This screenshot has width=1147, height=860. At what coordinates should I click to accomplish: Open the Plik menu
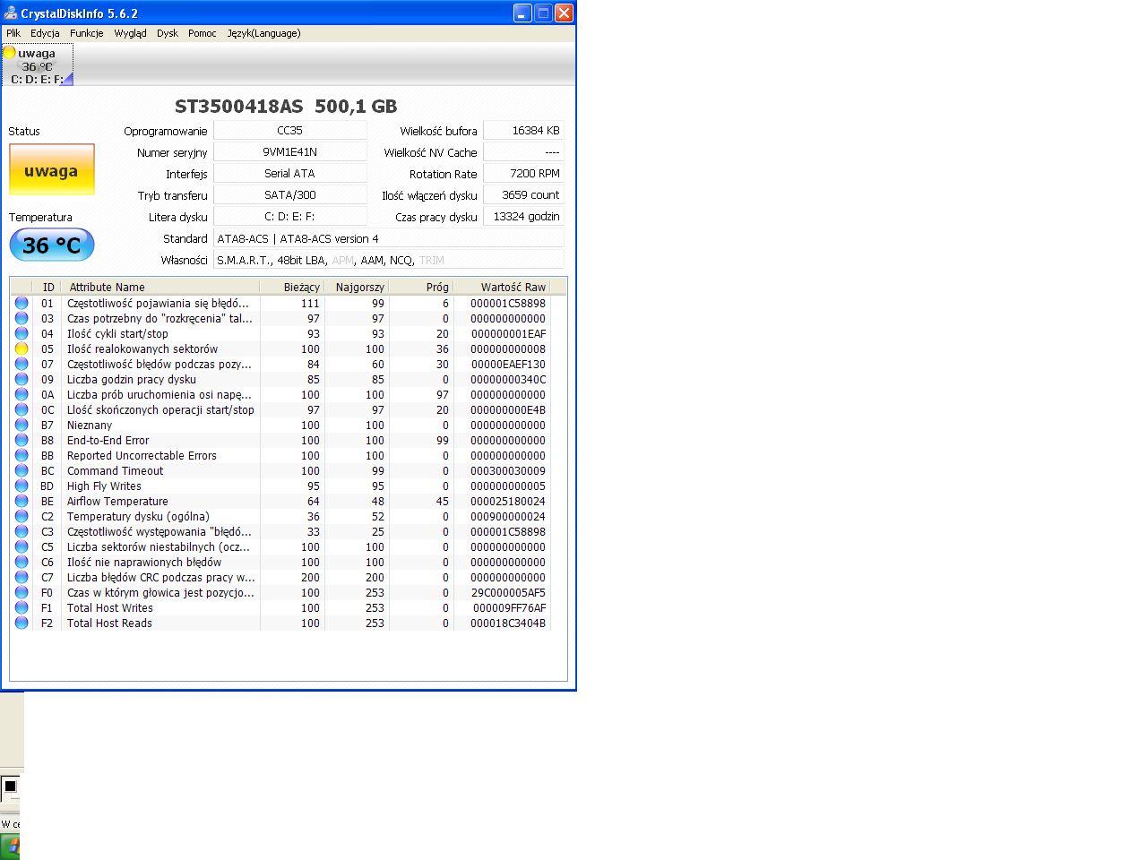tap(13, 33)
